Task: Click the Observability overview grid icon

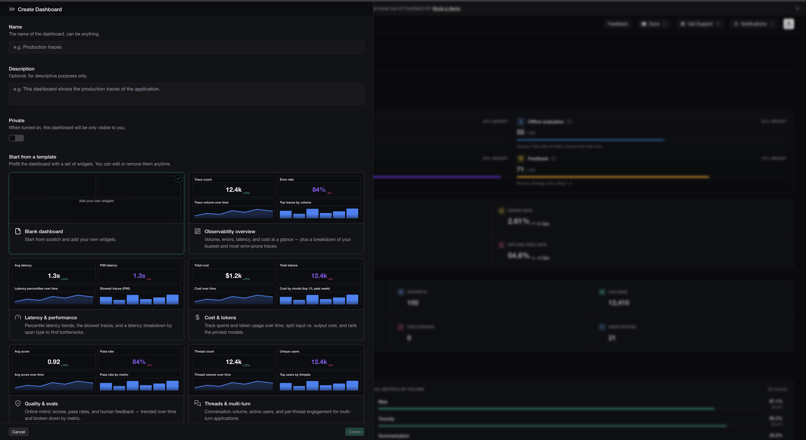Action: click(197, 231)
